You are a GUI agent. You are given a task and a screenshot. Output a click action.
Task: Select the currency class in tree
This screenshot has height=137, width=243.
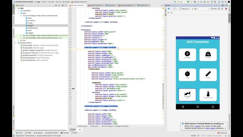32,21
